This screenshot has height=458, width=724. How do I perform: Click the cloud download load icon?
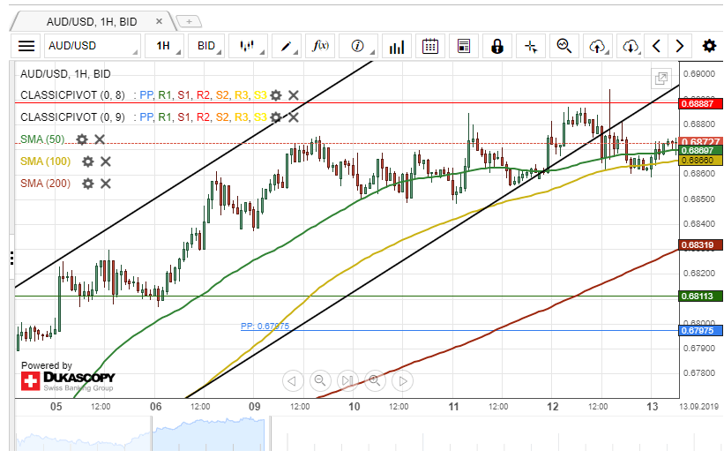coord(630,46)
